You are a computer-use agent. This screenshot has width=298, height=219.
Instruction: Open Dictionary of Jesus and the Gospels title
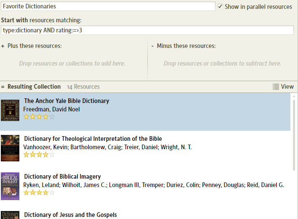click(70, 215)
